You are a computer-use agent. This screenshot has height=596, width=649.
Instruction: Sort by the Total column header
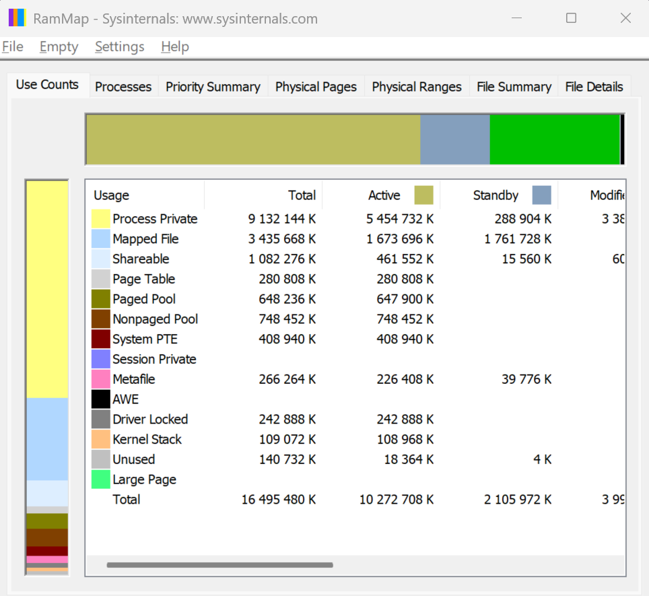coord(263,195)
